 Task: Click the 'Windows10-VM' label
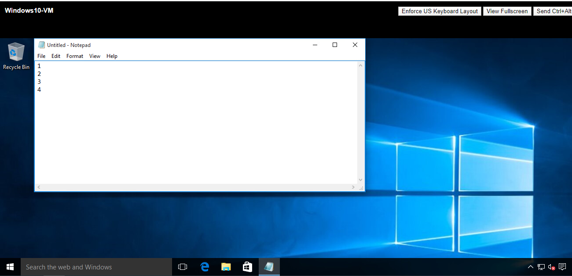click(x=29, y=11)
